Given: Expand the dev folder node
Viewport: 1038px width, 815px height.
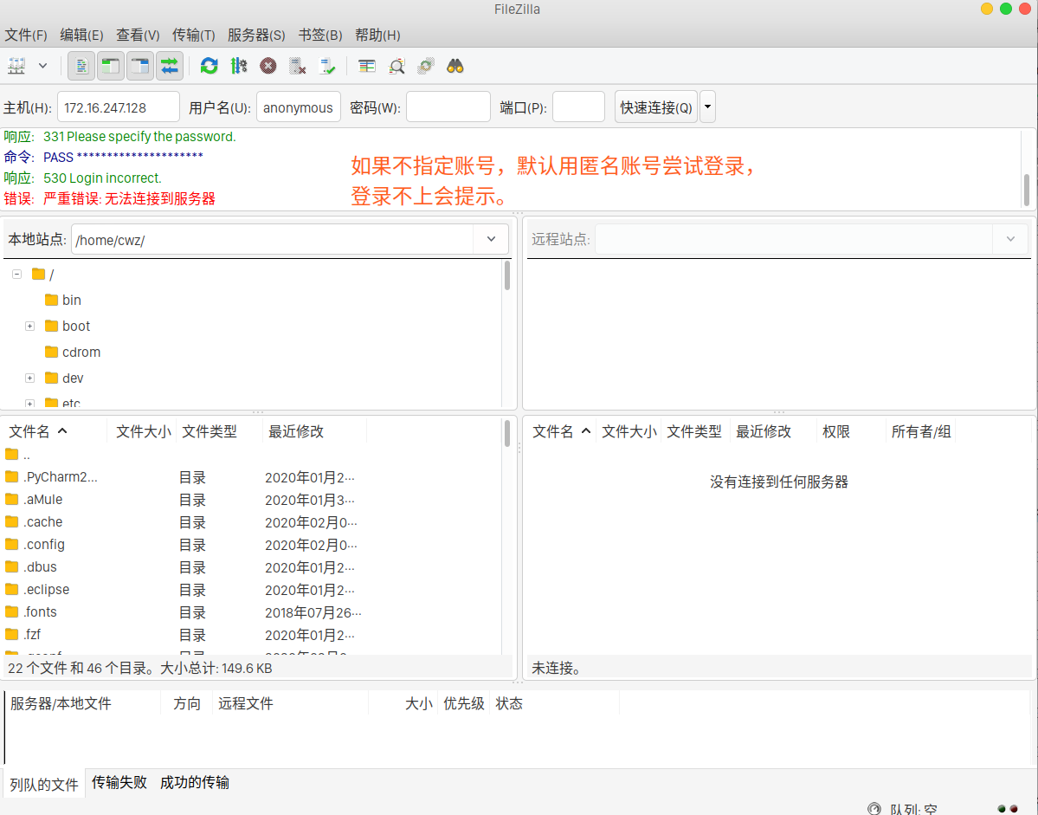Looking at the screenshot, I should click(x=29, y=378).
